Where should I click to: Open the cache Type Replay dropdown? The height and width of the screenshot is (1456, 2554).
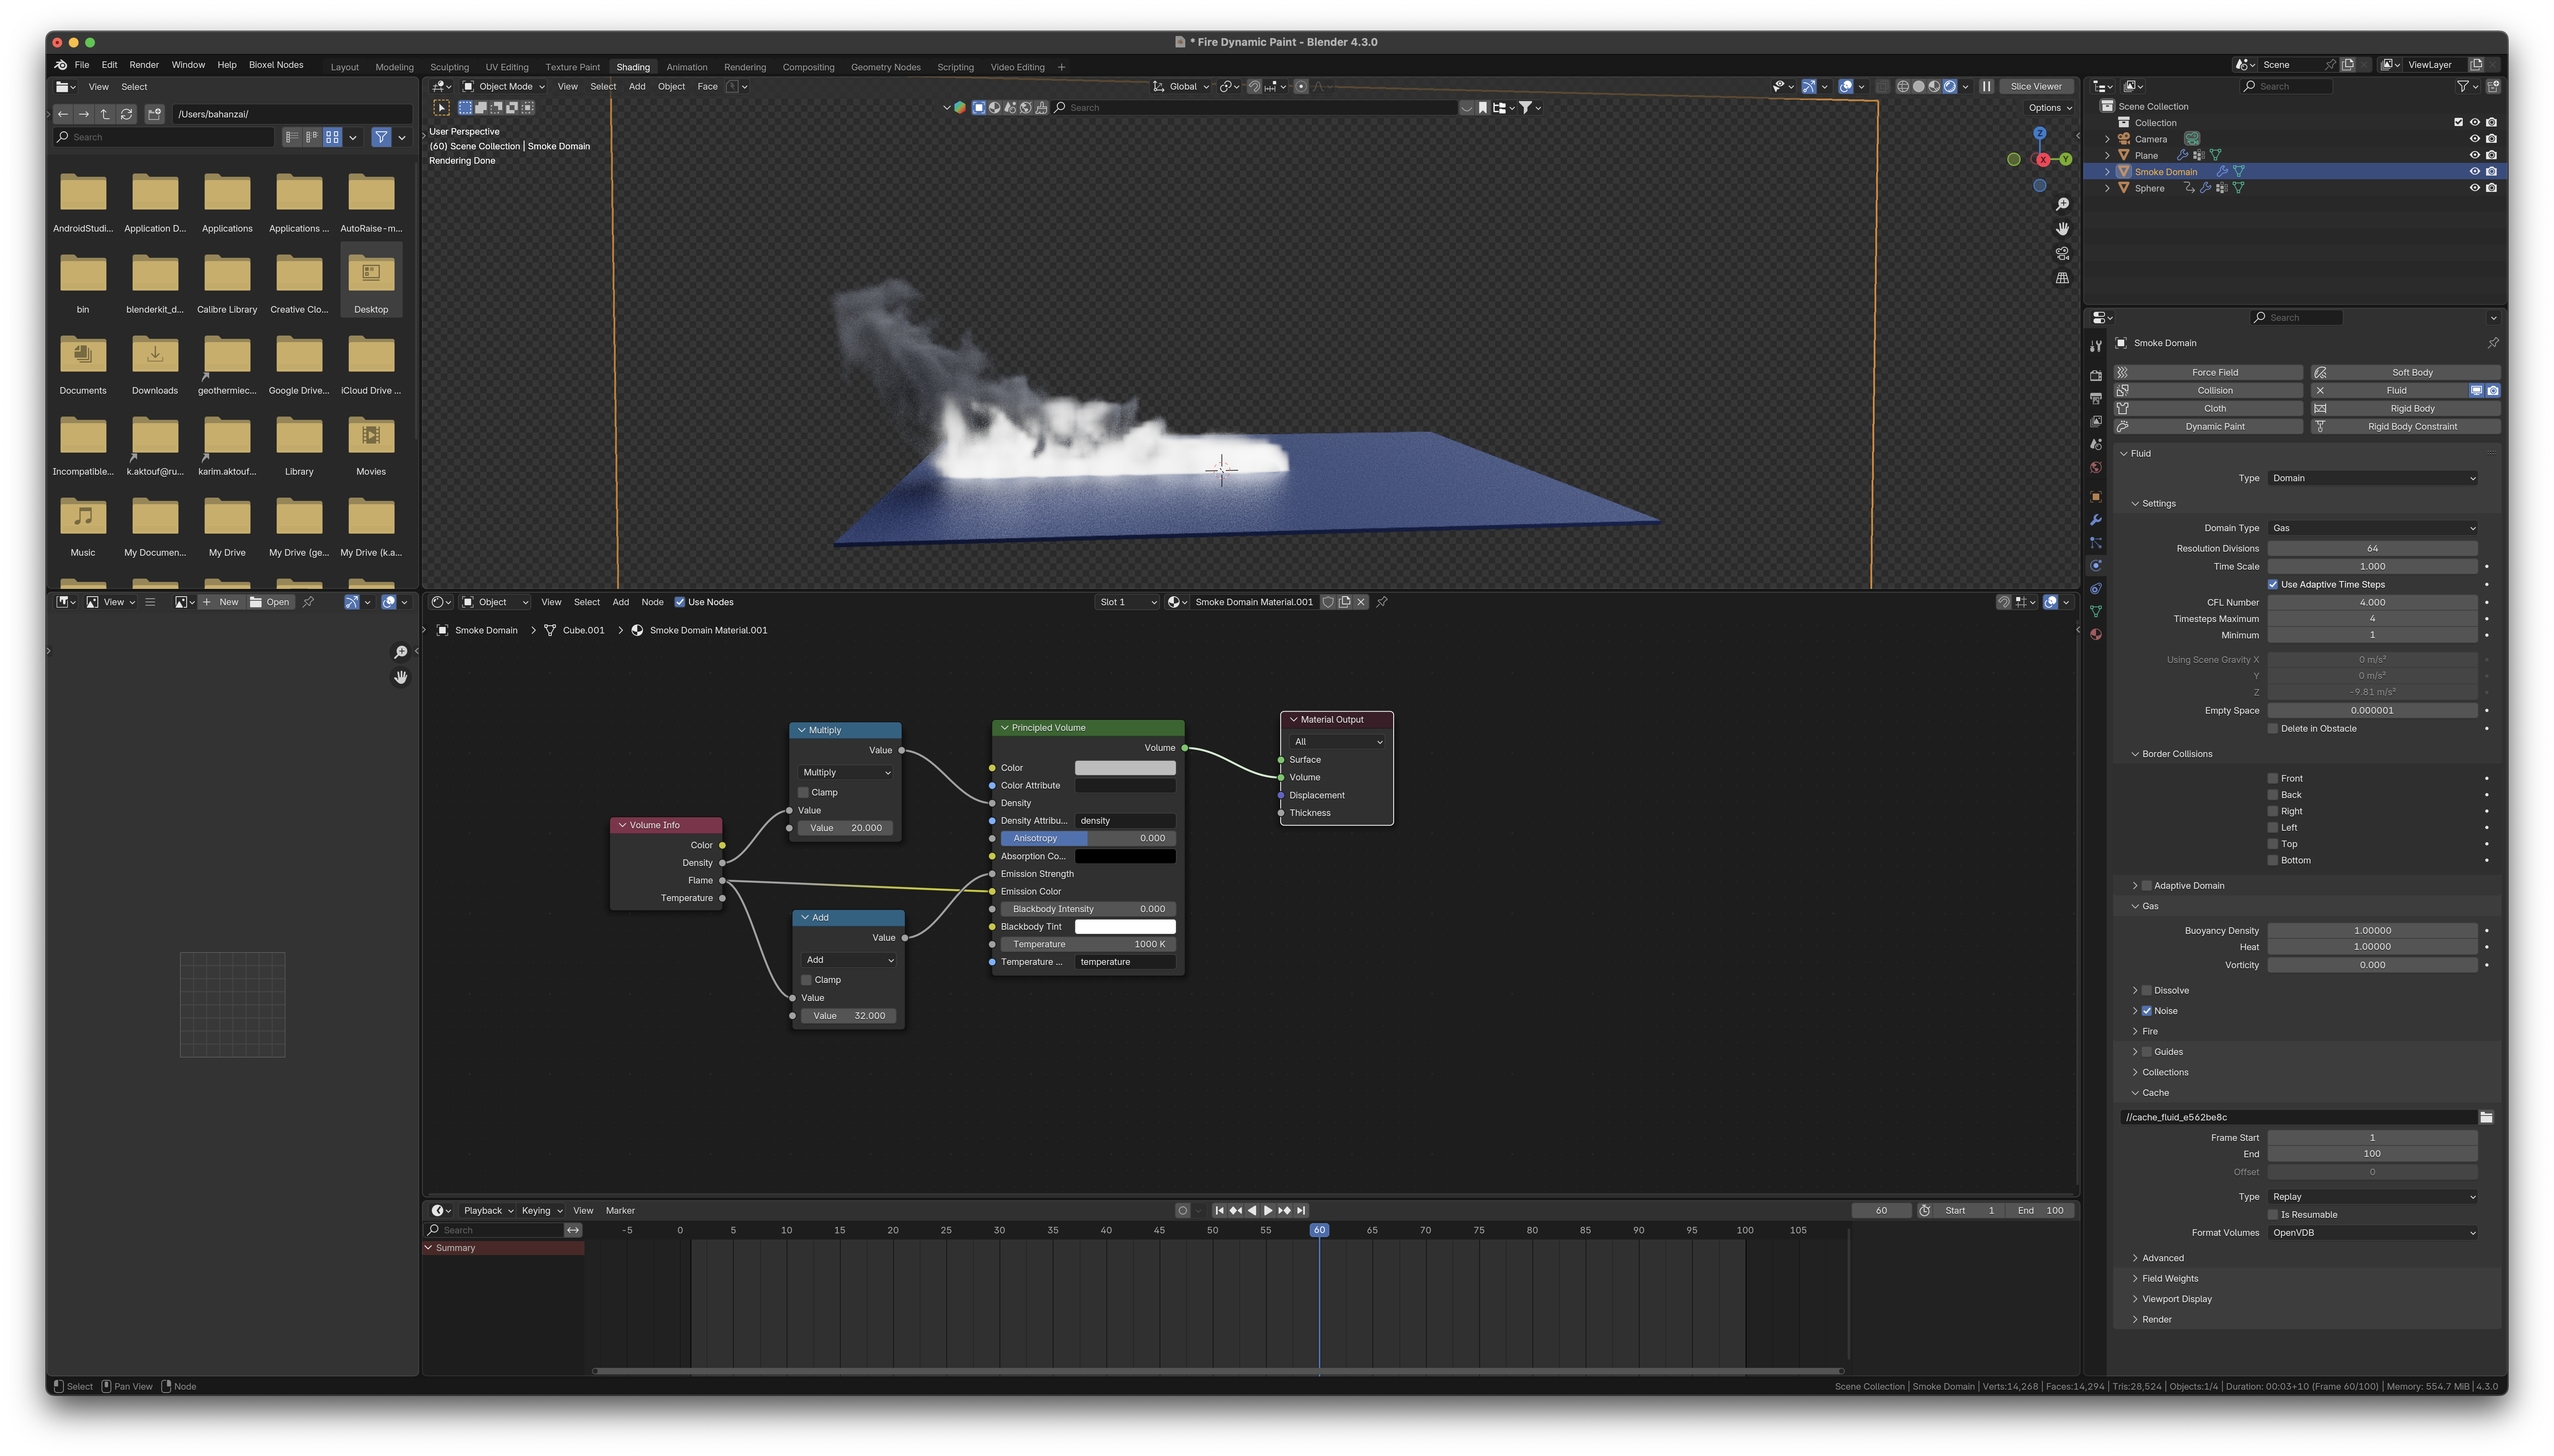coord(2373,1197)
